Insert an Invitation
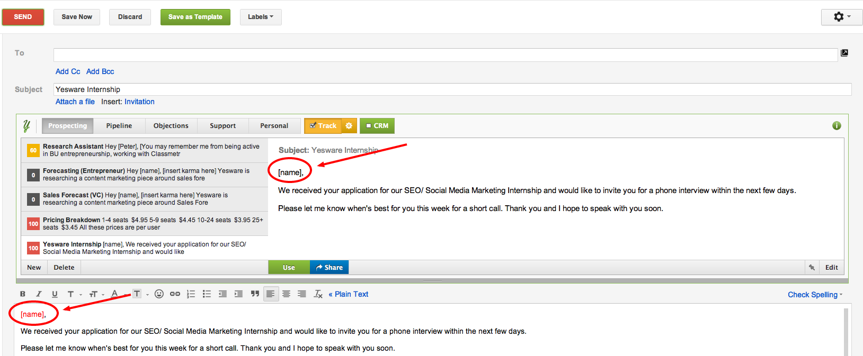Screen dimensions: 863x356 click(140, 102)
